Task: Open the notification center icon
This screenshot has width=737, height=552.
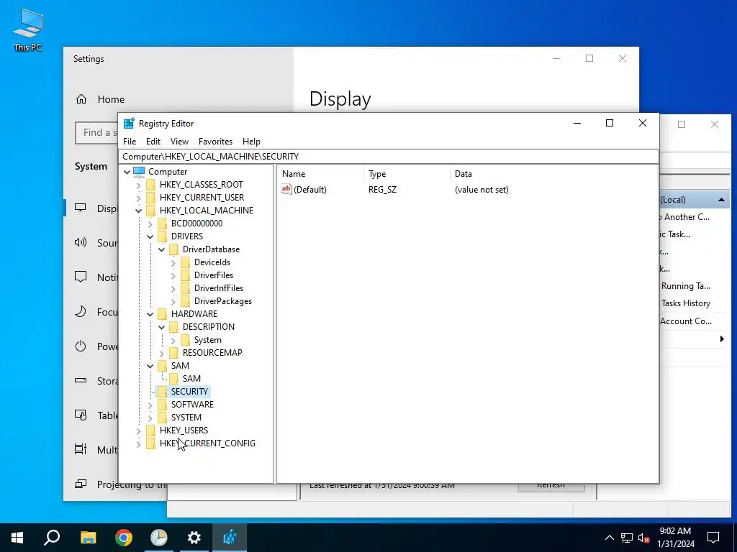Action: tap(713, 538)
